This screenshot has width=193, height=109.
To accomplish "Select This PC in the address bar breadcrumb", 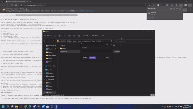I will pyautogui.click(x=62, y=41).
